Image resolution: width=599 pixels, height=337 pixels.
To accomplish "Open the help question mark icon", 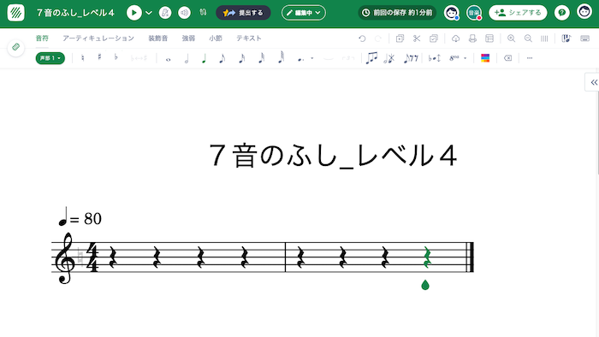I will point(562,13).
